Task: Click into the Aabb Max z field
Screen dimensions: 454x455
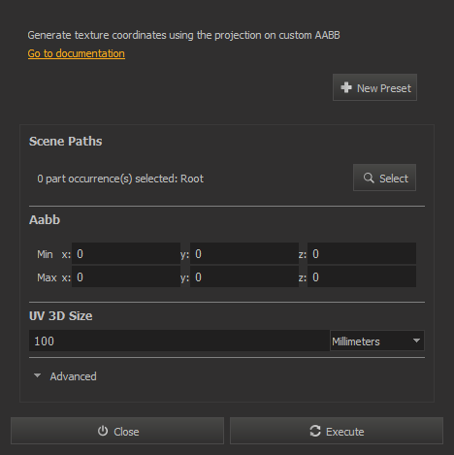Action: [362, 276]
